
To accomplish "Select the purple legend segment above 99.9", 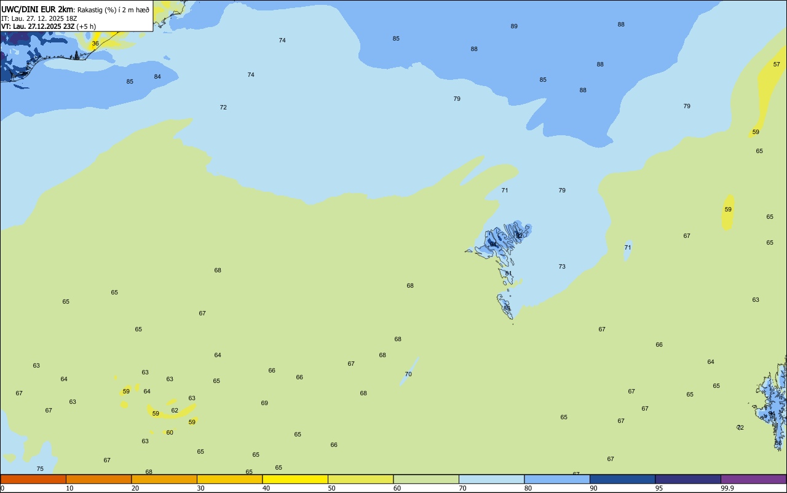I will [753, 479].
